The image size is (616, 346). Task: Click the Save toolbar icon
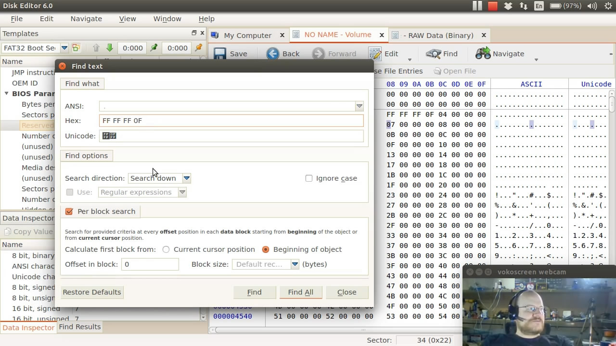[220, 54]
